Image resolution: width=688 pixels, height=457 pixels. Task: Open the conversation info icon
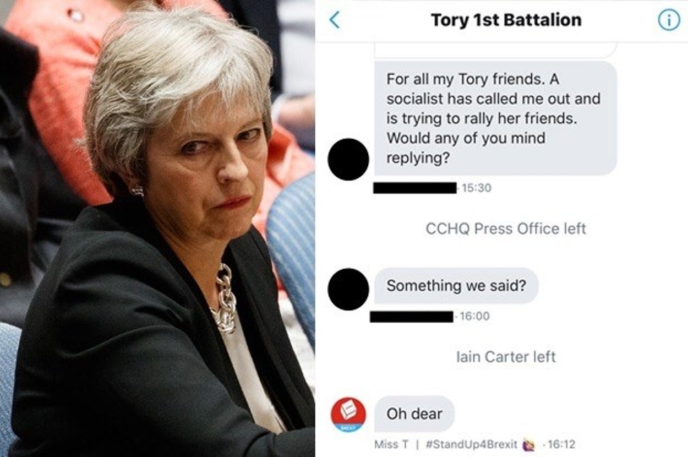[x=669, y=20]
